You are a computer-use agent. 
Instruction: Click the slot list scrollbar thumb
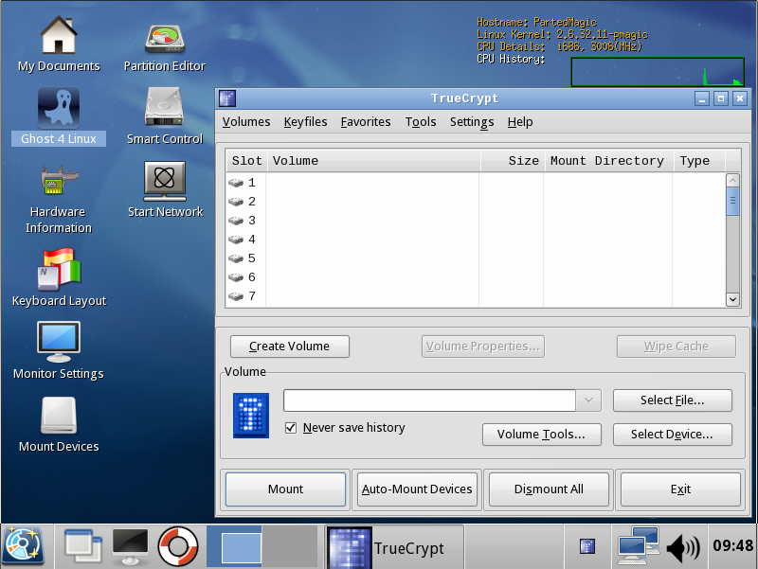click(732, 201)
